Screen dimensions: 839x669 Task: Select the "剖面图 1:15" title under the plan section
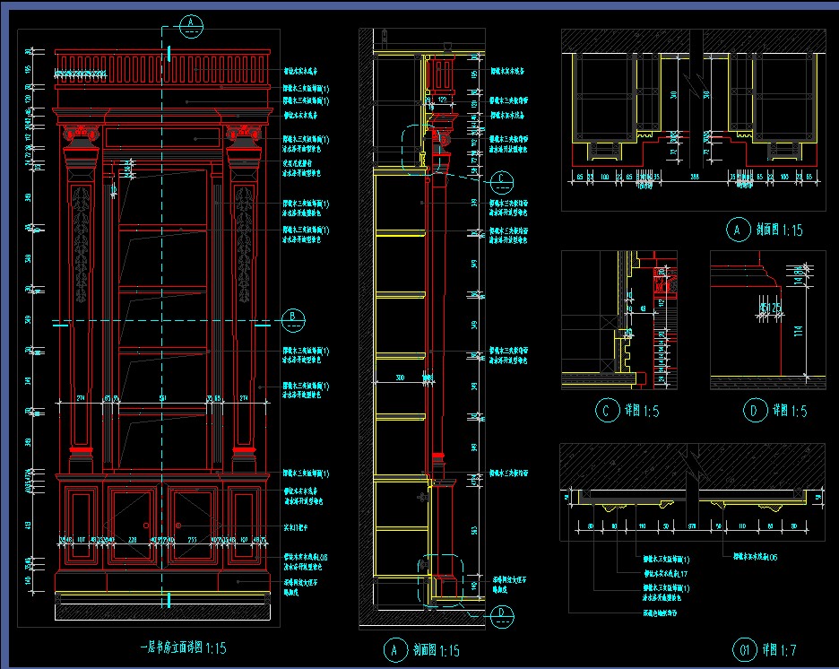pyautogui.click(x=779, y=230)
